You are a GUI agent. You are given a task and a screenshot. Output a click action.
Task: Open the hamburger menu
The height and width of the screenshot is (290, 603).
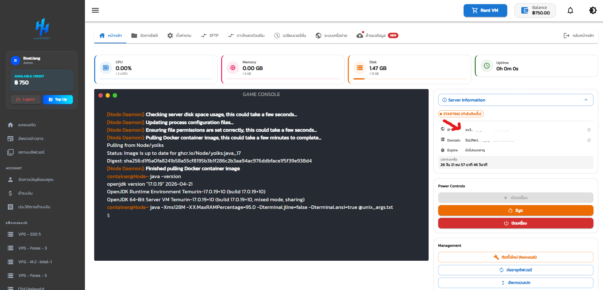point(95,10)
